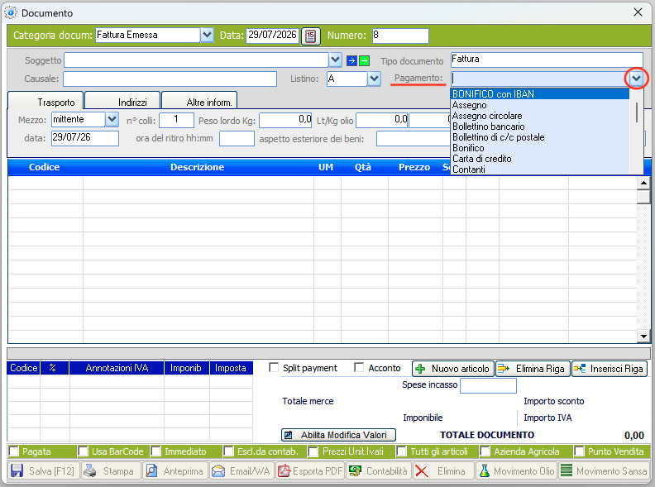Pick Bonifico from the payment list

pyautogui.click(x=539, y=148)
